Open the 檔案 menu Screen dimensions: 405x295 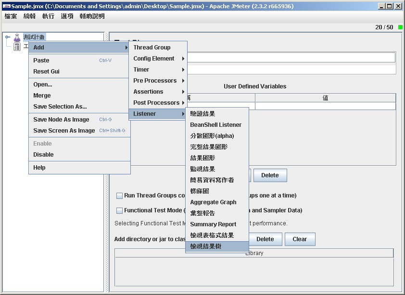click(x=11, y=16)
